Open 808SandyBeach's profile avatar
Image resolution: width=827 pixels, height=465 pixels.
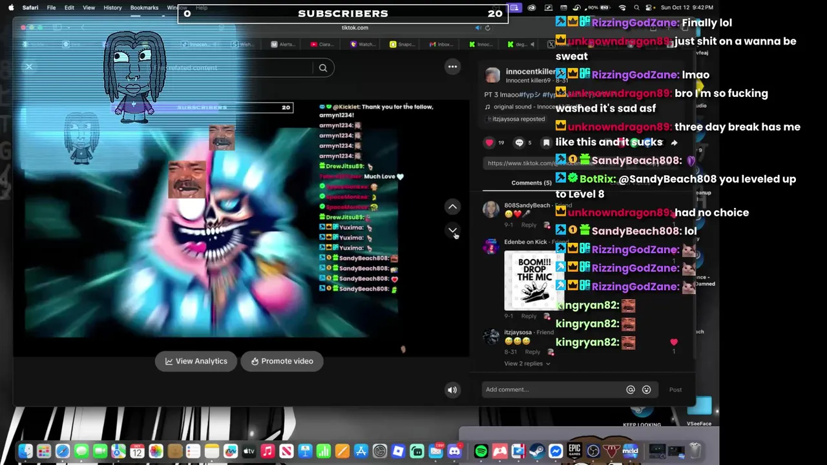[x=491, y=209]
